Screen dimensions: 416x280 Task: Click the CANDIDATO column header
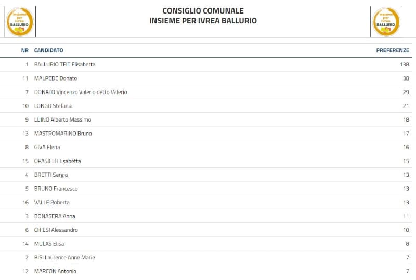click(x=48, y=50)
